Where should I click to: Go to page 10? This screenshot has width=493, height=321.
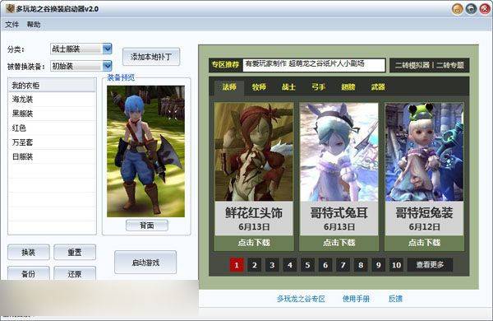click(397, 265)
